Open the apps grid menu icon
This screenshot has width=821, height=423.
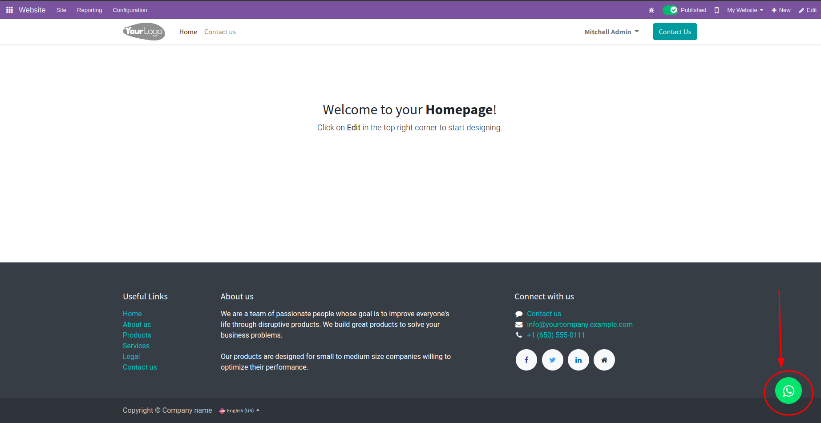coord(9,10)
